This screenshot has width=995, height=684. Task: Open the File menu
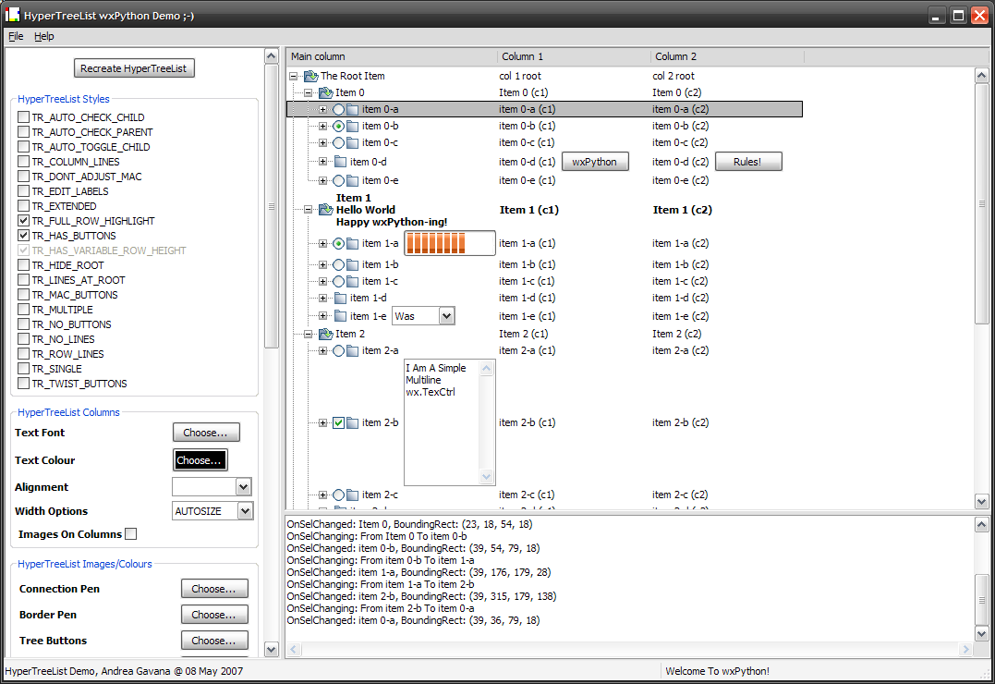tap(16, 36)
